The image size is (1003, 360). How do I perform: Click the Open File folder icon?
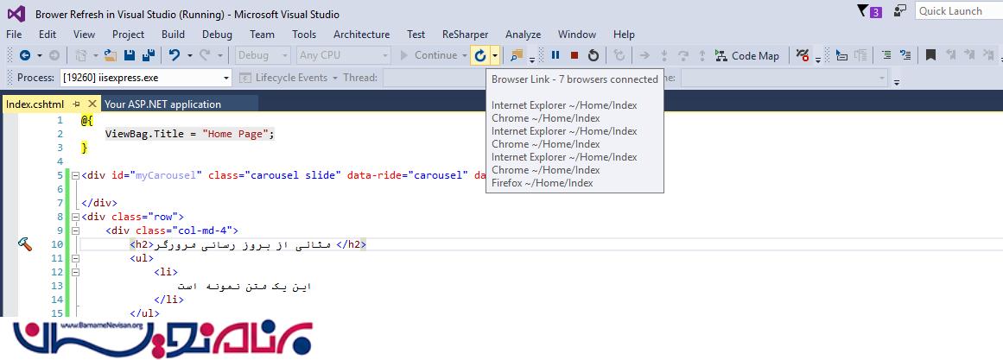pos(110,55)
